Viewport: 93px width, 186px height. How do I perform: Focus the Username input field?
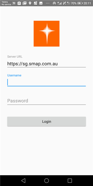47,82
